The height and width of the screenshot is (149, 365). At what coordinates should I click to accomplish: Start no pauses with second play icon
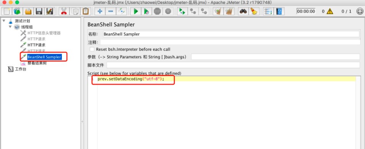(x=146, y=11)
